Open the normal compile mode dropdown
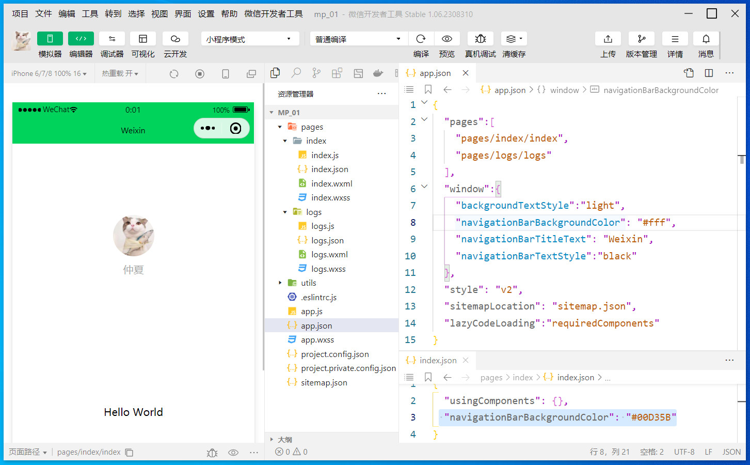Viewport: 750px width, 465px height. click(359, 39)
